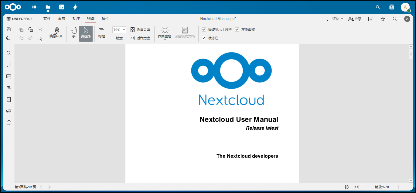Screen dimensions: 416x193
Task: Open the Nextcloud logo home link
Action: [x=13, y=7]
